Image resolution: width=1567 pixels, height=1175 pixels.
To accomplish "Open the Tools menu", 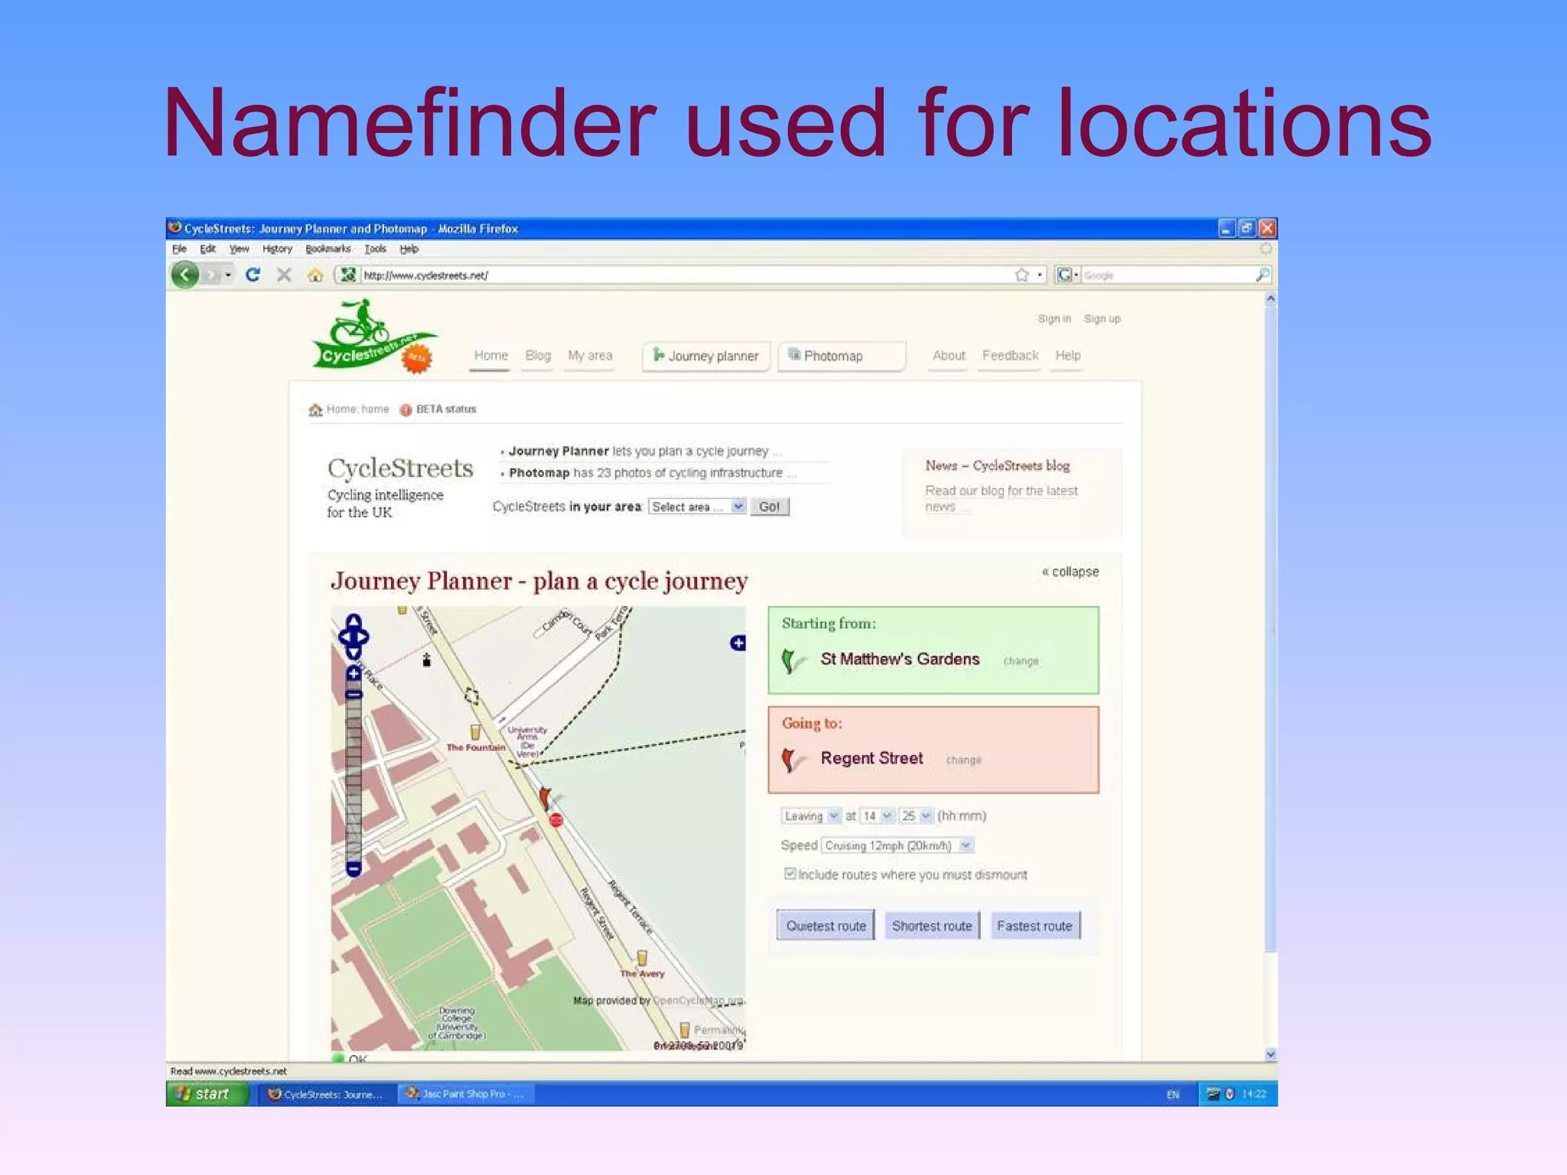I will tap(375, 249).
